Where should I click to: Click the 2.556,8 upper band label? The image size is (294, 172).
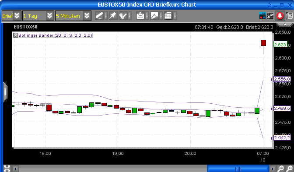tap(282, 79)
